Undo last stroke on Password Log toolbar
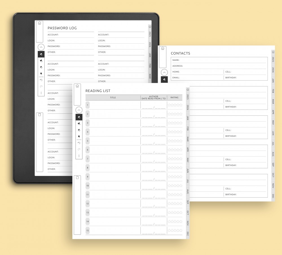 [x=41, y=80]
